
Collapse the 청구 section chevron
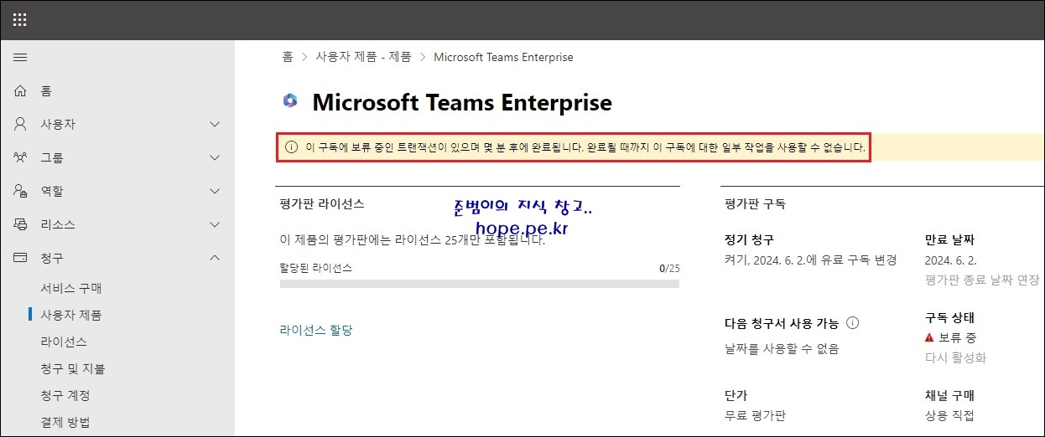click(215, 258)
